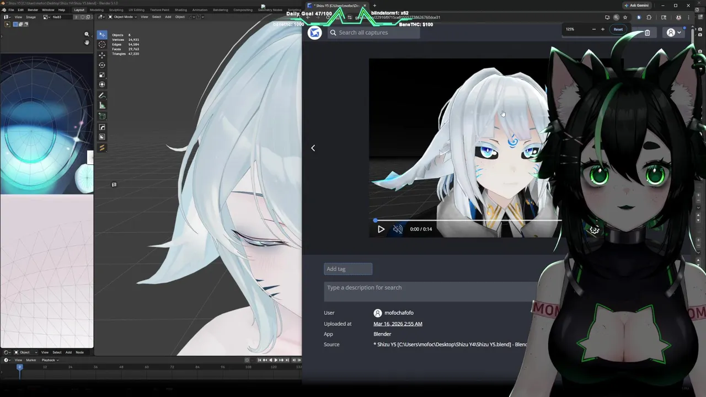Open the node editor type dropdown
Image resolution: width=706 pixels, height=397 pixels.
[x=7, y=352]
